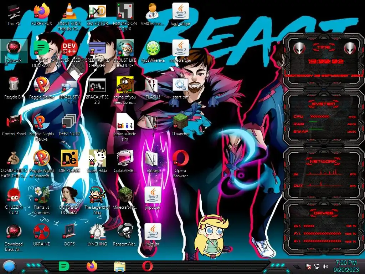Viewport: 365px width, 274px height.
Task: Open the DEEZ NUTZ shortcut
Action: (x=70, y=125)
